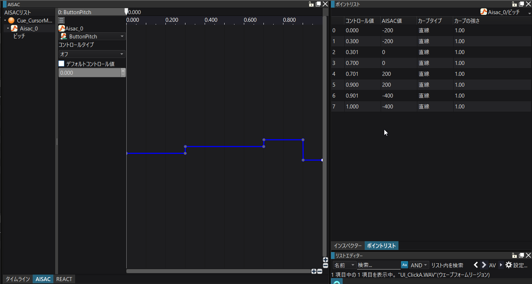Increase default control value with stepper
The width and height of the screenshot is (532, 284).
(x=123, y=70)
